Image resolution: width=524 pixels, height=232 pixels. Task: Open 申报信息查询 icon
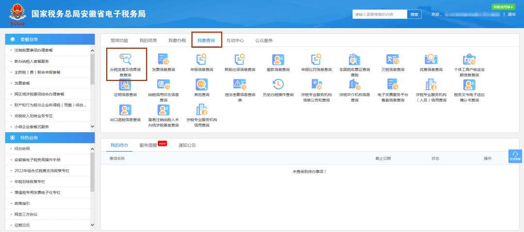pos(201,60)
